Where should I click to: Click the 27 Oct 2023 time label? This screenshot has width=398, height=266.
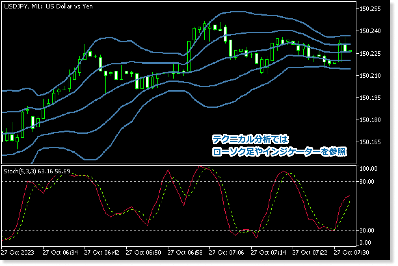[x=18, y=252]
